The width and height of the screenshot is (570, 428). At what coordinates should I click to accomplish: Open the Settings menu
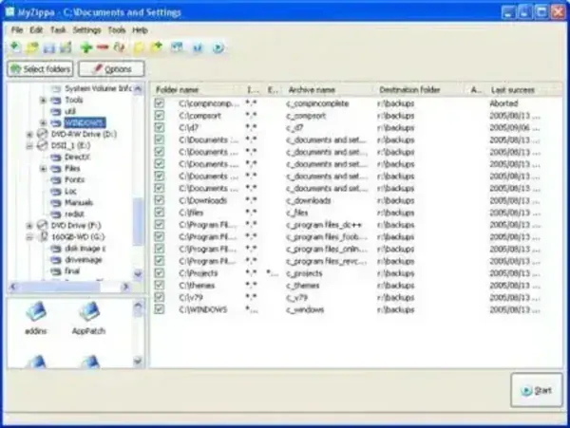[x=86, y=30]
